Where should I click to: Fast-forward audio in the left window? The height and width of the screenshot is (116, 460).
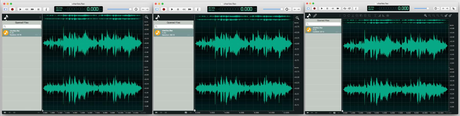(x=32, y=9)
